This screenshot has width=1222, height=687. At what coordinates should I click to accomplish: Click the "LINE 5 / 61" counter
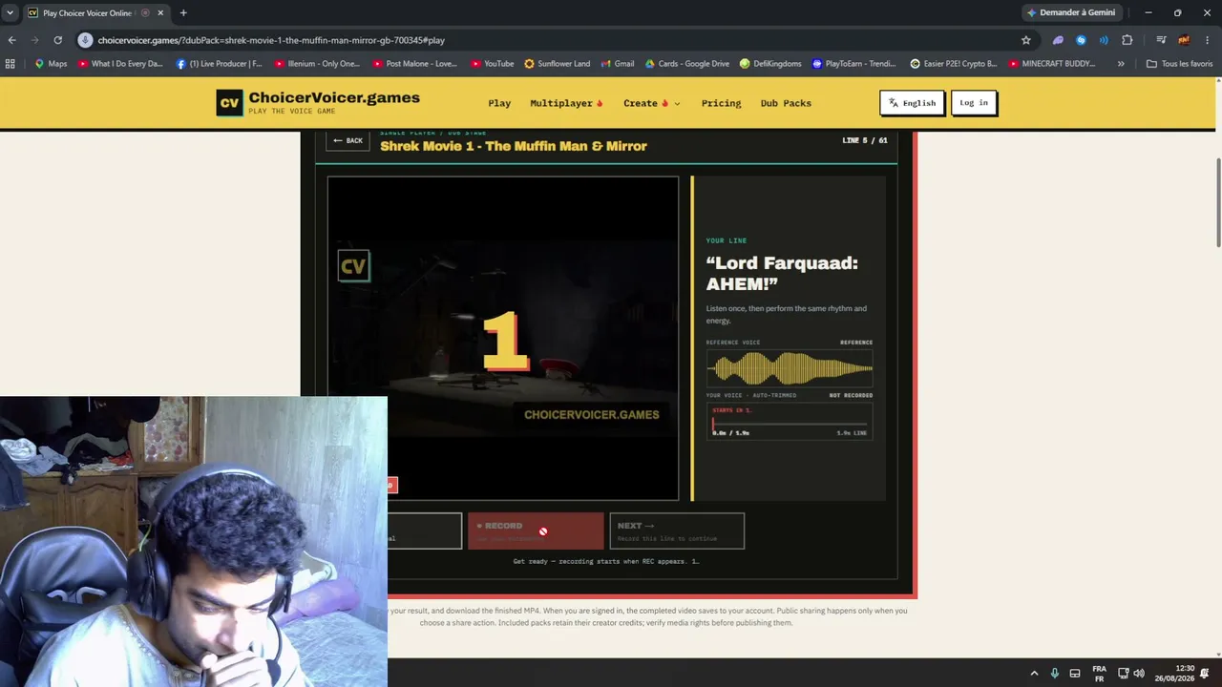[865, 140]
